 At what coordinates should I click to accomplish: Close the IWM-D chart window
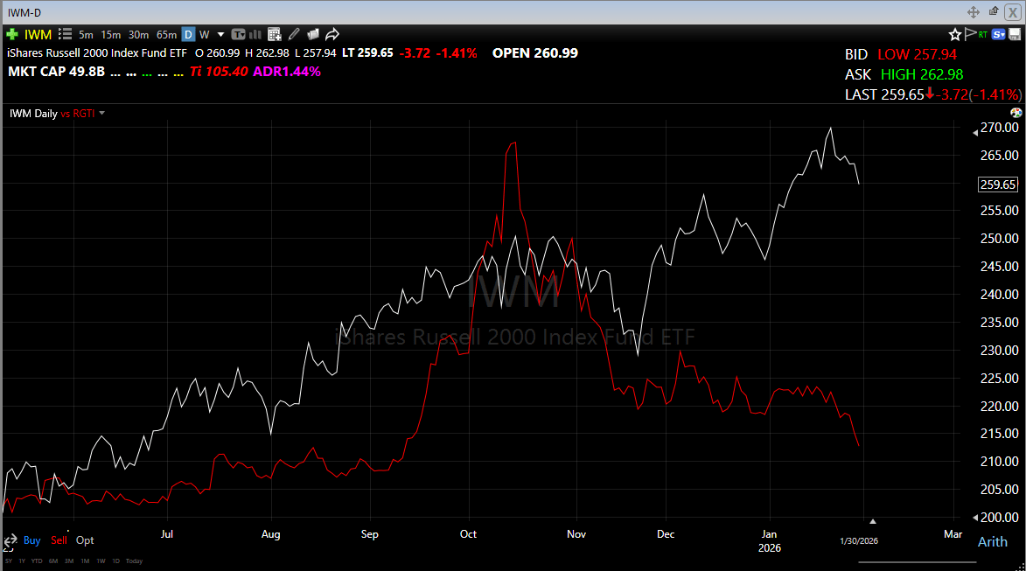(x=1012, y=11)
